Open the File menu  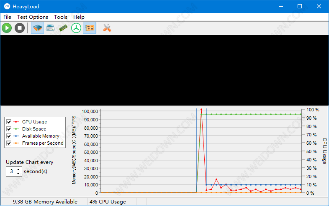point(7,17)
